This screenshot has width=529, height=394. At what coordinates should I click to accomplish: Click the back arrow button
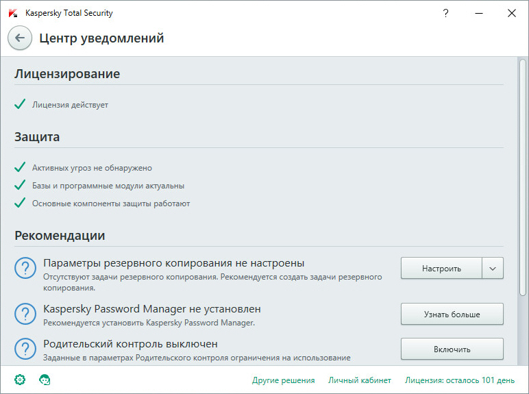(20, 38)
